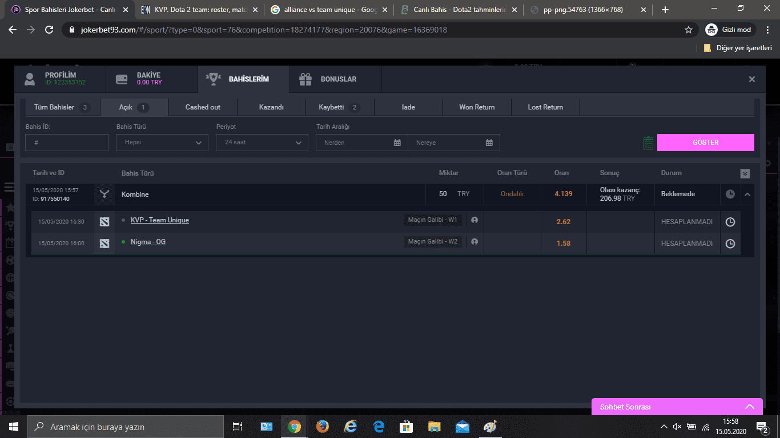Bookmark this page with star icon

pos(689,30)
